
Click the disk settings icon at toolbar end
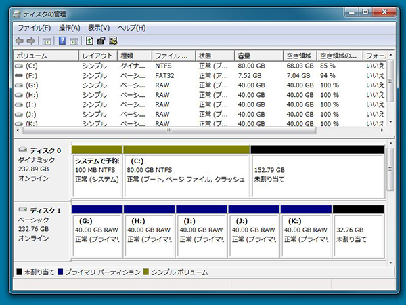tap(113, 41)
